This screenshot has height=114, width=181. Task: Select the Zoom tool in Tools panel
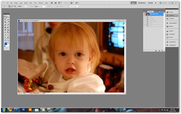[x=8, y=40]
